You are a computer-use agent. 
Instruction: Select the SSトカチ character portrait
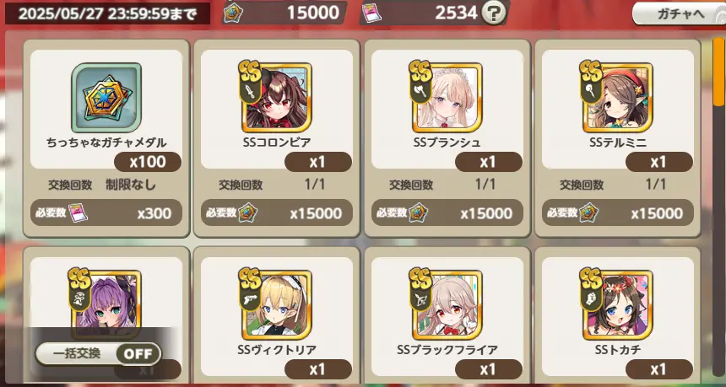pos(617,304)
